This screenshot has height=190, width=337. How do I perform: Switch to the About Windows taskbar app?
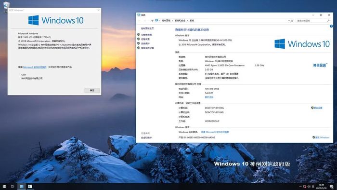(x=30, y=186)
